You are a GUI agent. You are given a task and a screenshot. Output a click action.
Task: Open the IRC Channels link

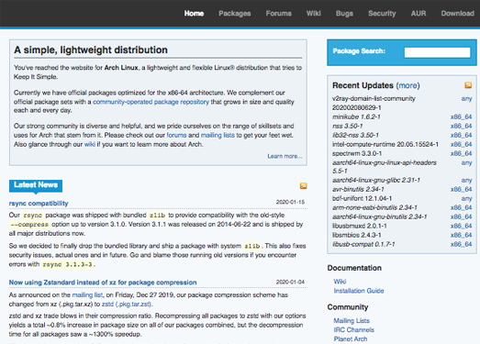click(354, 330)
